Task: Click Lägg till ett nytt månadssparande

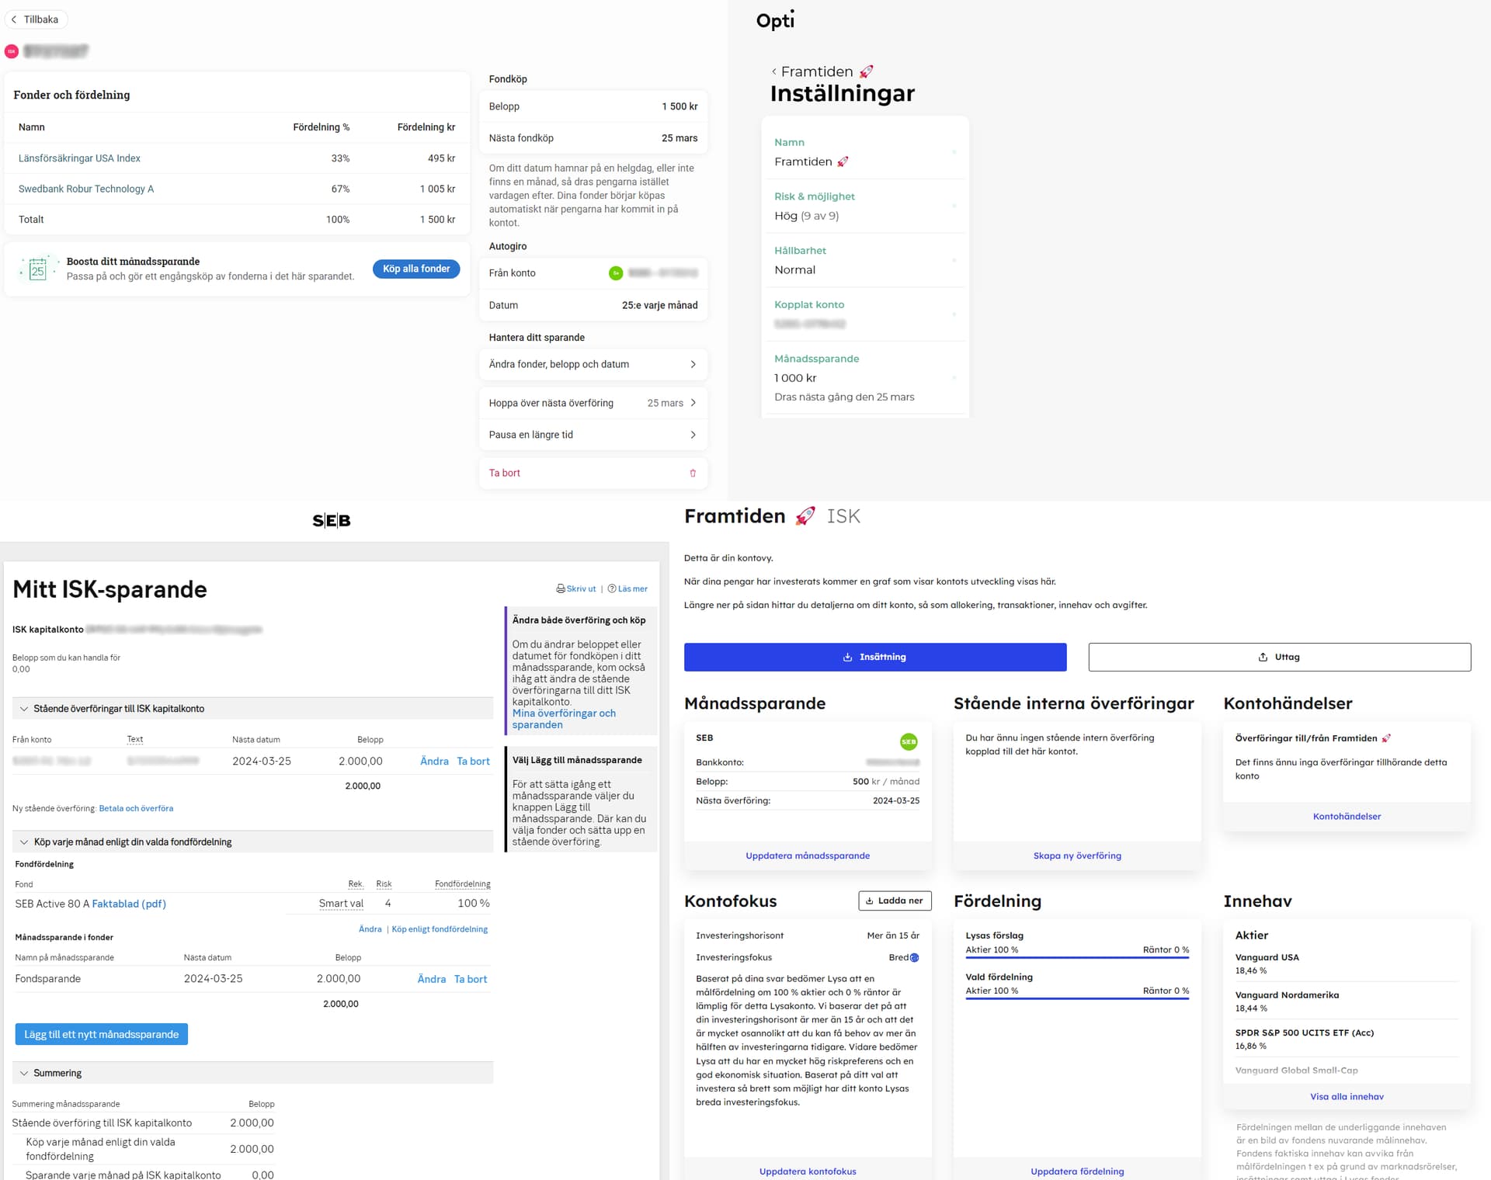Action: [x=101, y=1035]
